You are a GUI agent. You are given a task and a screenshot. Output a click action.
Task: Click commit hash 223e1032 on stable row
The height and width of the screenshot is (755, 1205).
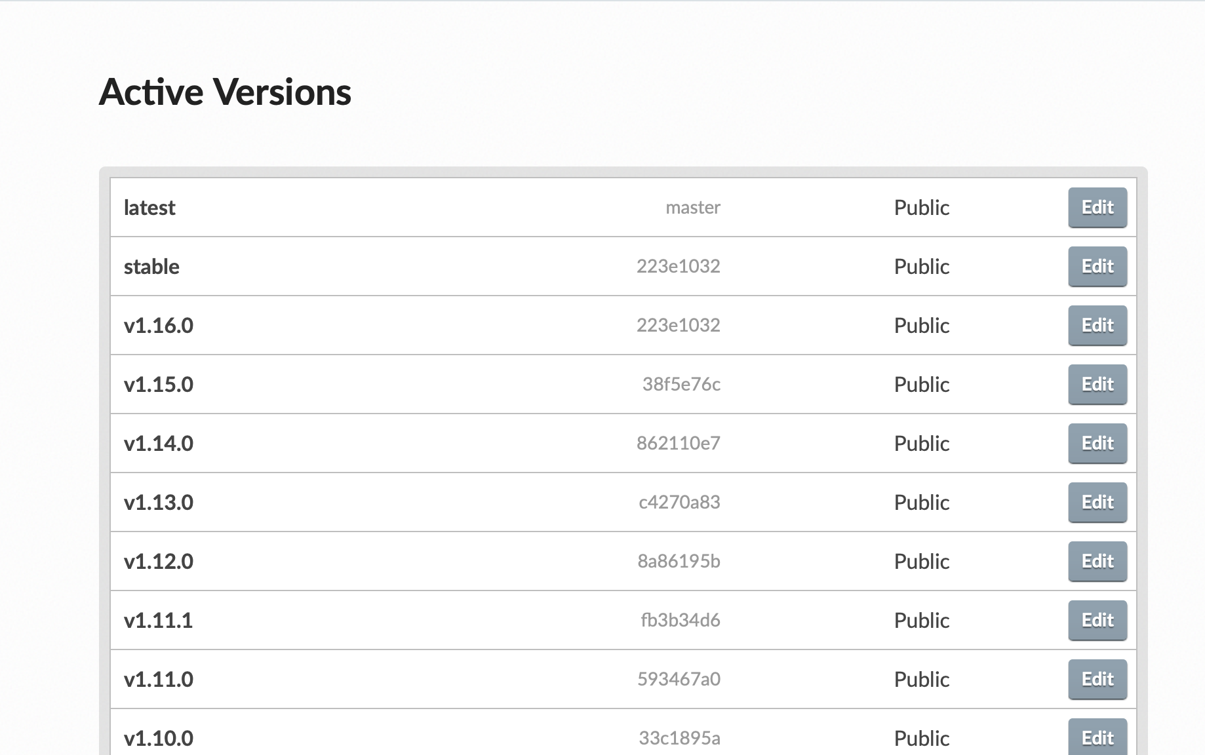pyautogui.click(x=679, y=267)
